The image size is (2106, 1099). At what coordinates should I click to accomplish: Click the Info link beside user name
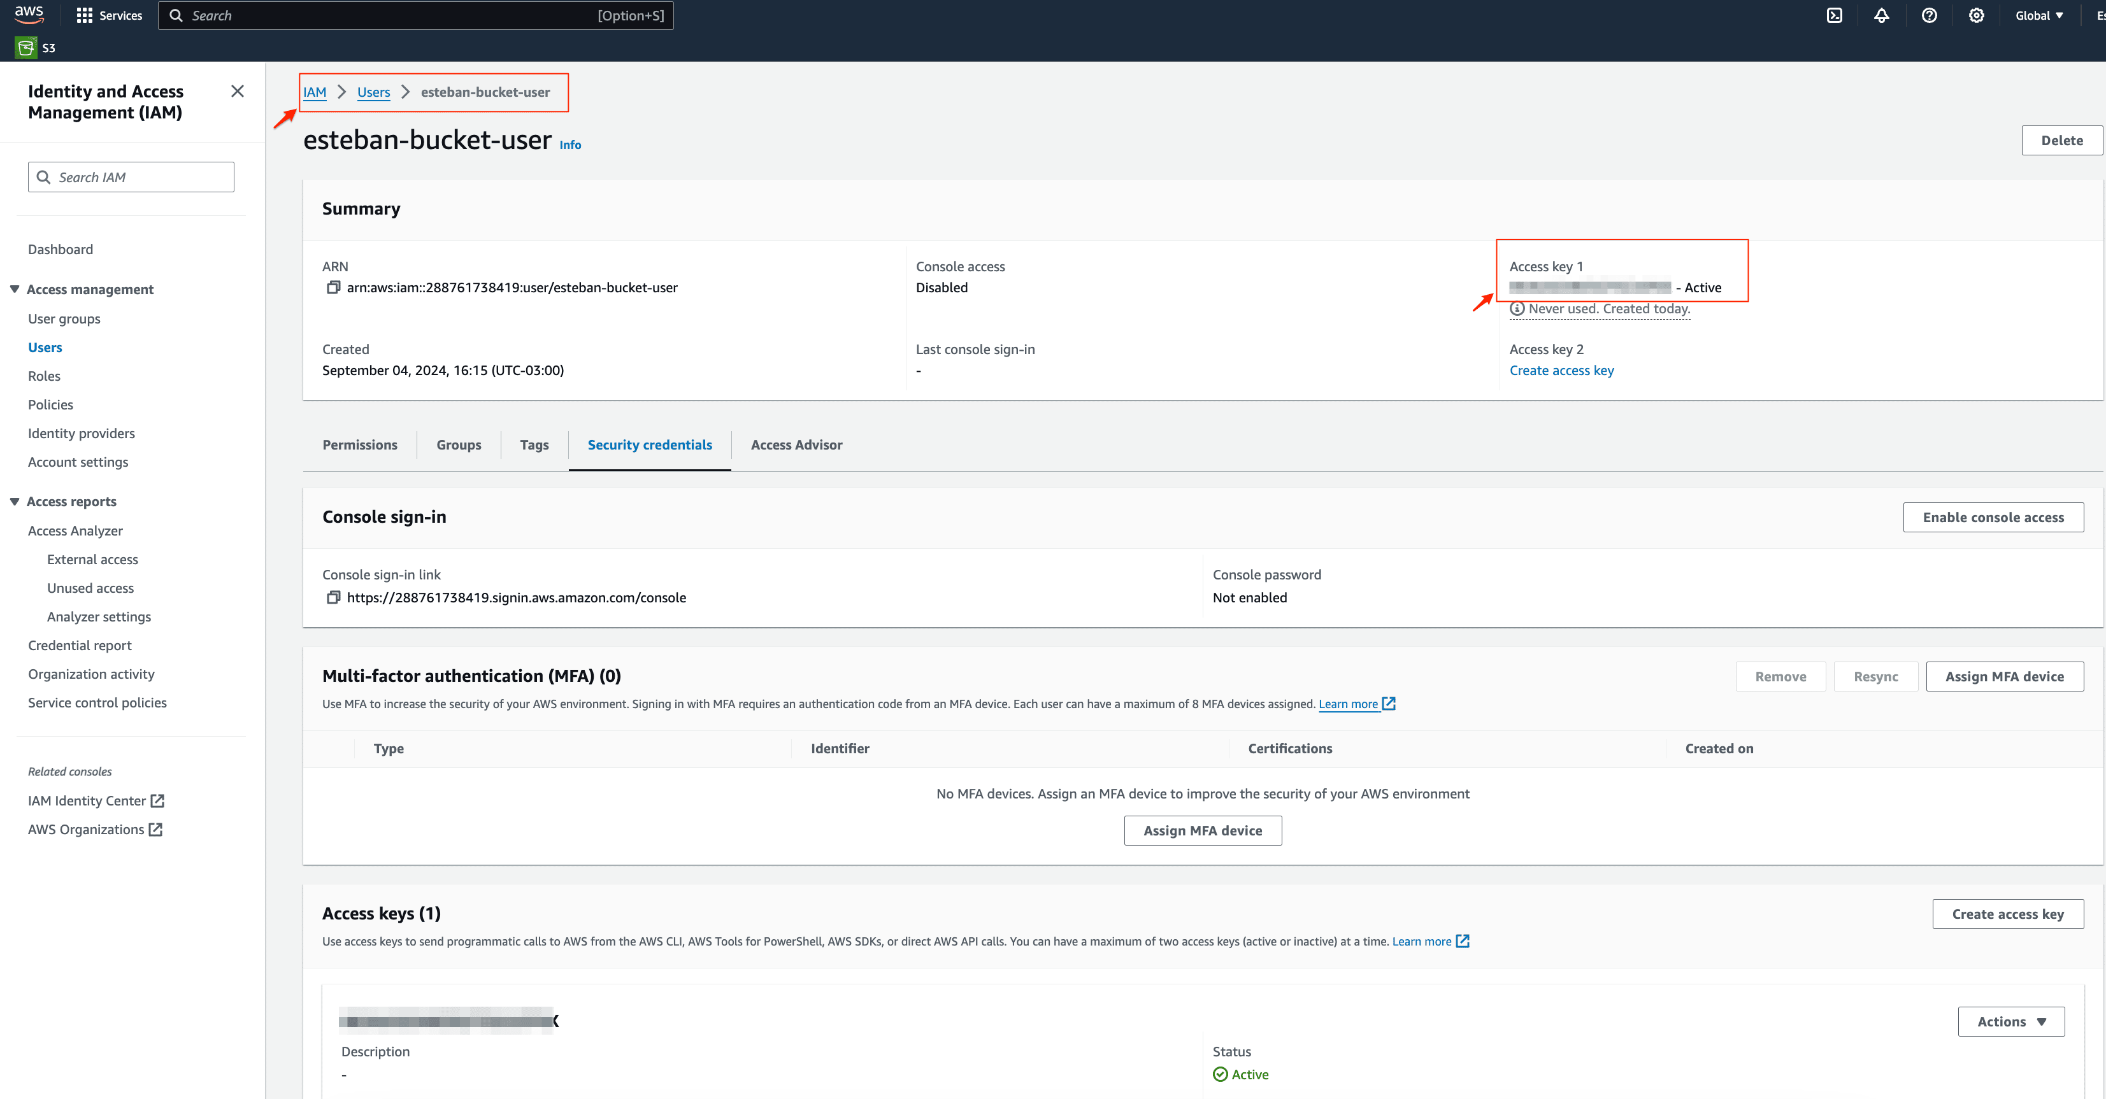[570, 145]
